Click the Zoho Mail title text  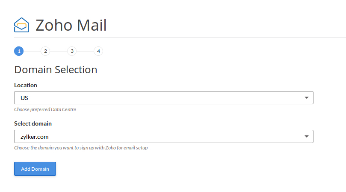coord(71,26)
